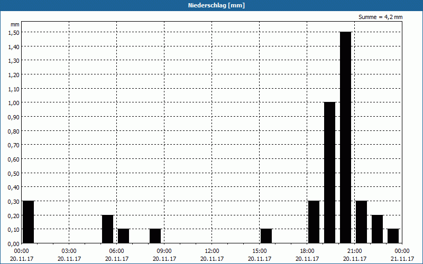
Task: Click the 0,00 y-axis value
Action: [x=14, y=243]
